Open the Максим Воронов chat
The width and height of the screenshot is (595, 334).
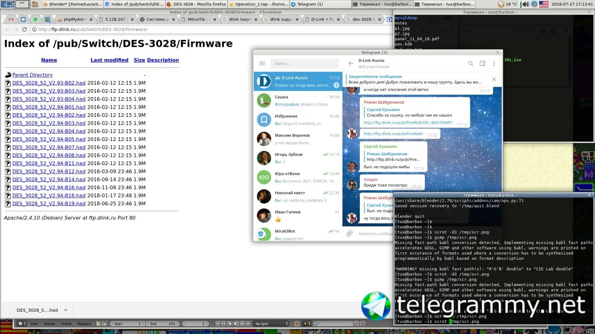click(298, 139)
